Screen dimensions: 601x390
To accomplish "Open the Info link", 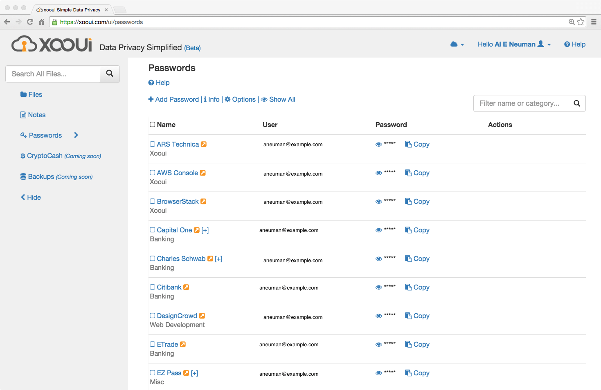I will [x=212, y=99].
